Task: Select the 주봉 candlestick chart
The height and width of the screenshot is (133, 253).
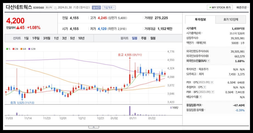Action: 144,38
